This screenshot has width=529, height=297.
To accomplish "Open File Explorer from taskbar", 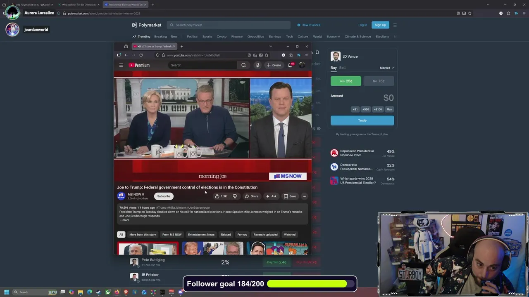I will 81,292.
